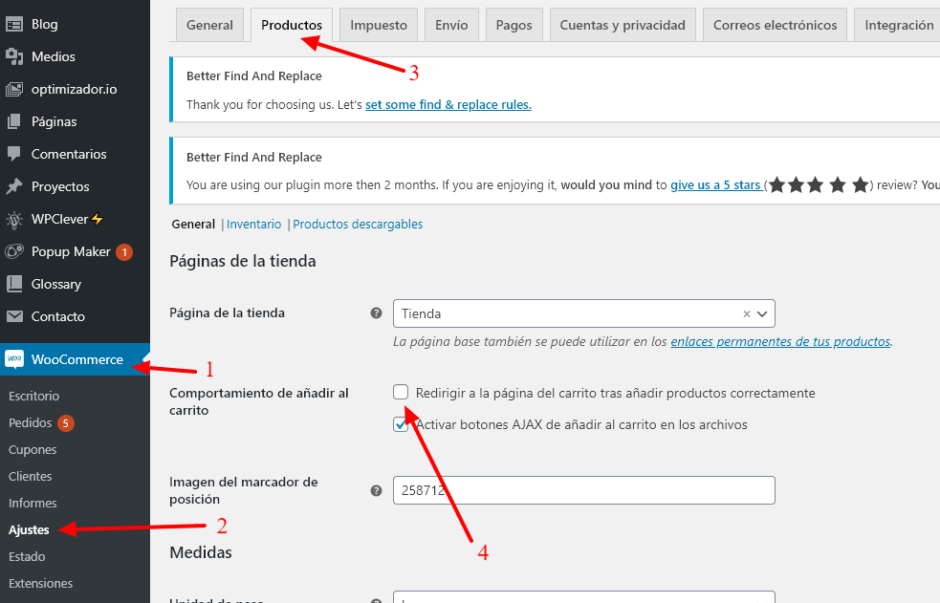
Task: Open the Popup Maker menu item
Action: 71,252
